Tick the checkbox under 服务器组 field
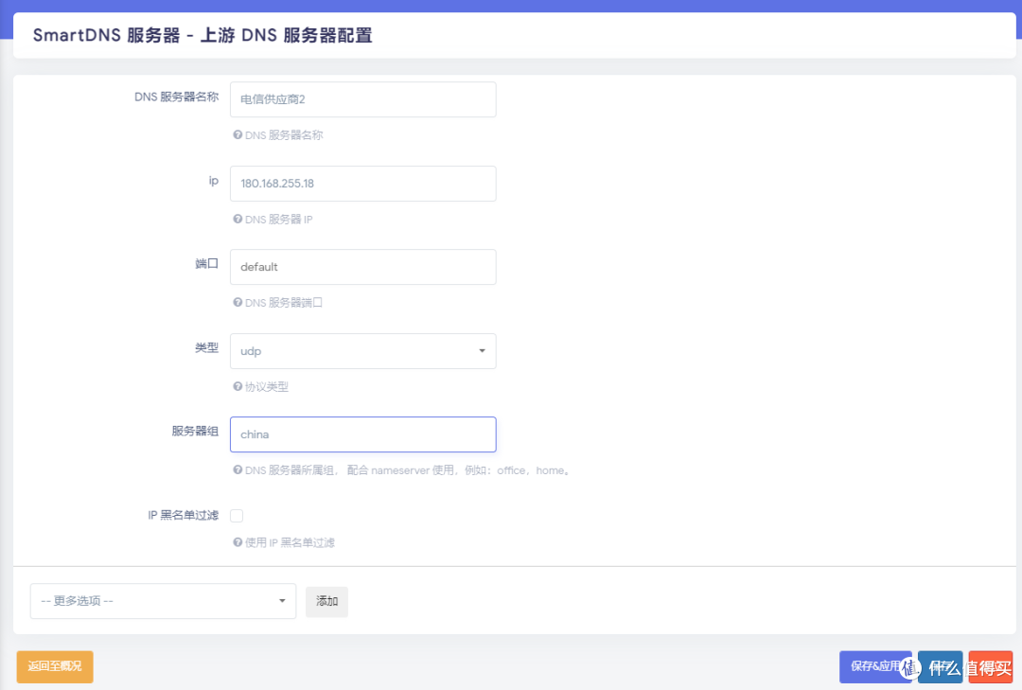Screen dimensions: 1022x690 (x=236, y=515)
